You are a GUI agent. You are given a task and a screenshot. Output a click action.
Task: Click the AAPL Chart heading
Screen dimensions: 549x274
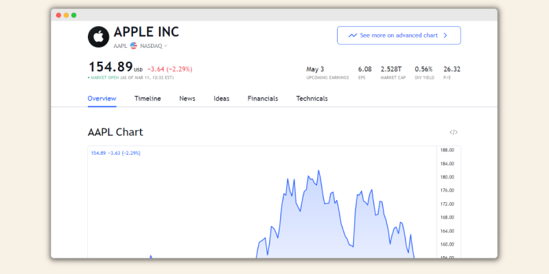(x=115, y=132)
